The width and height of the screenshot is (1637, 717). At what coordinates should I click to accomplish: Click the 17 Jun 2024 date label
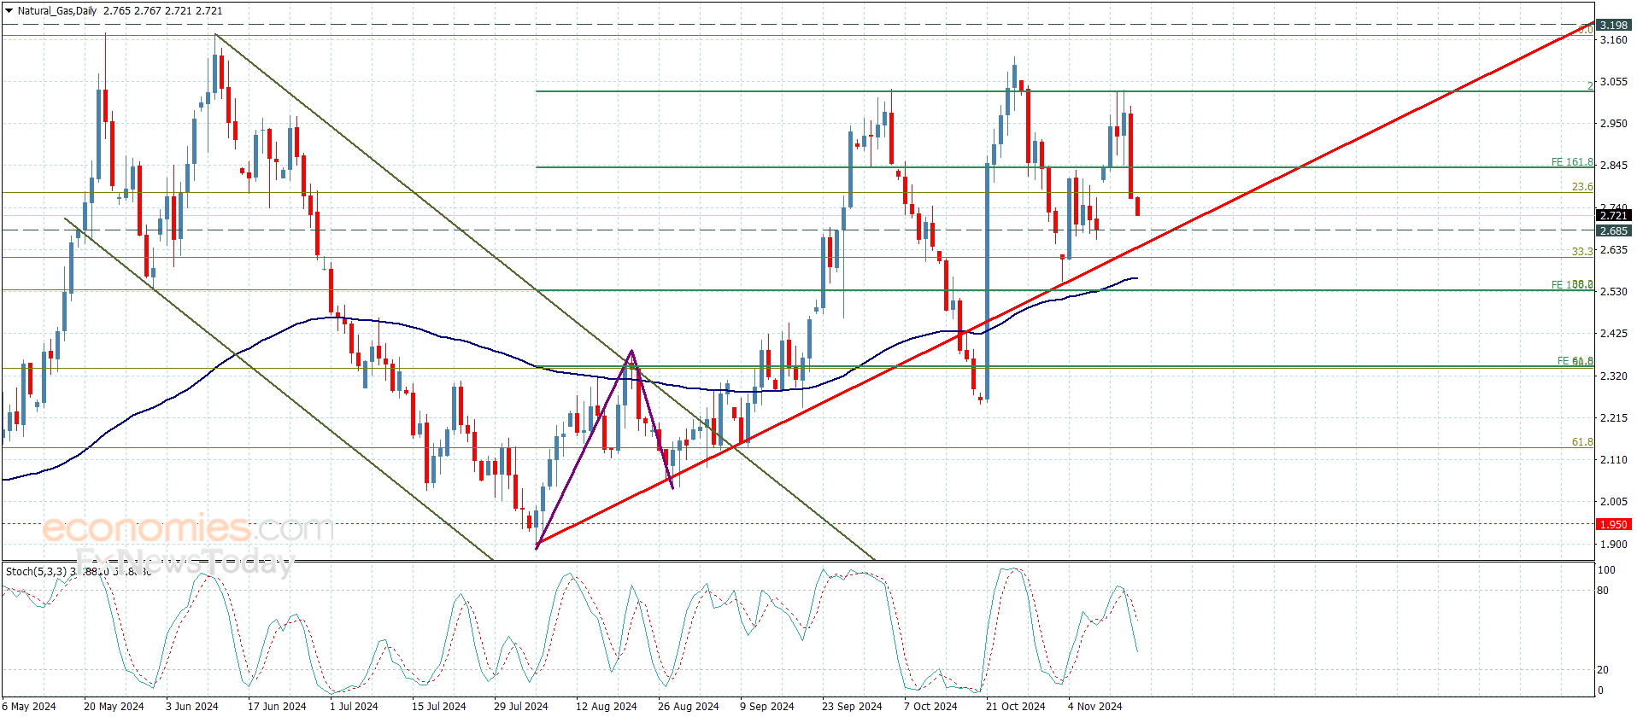(x=277, y=707)
